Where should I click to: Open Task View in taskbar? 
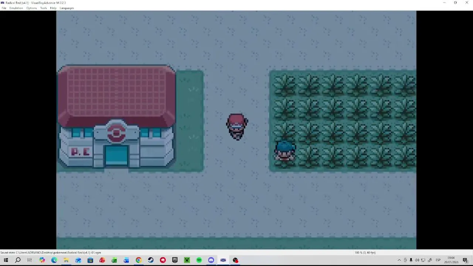(30, 260)
